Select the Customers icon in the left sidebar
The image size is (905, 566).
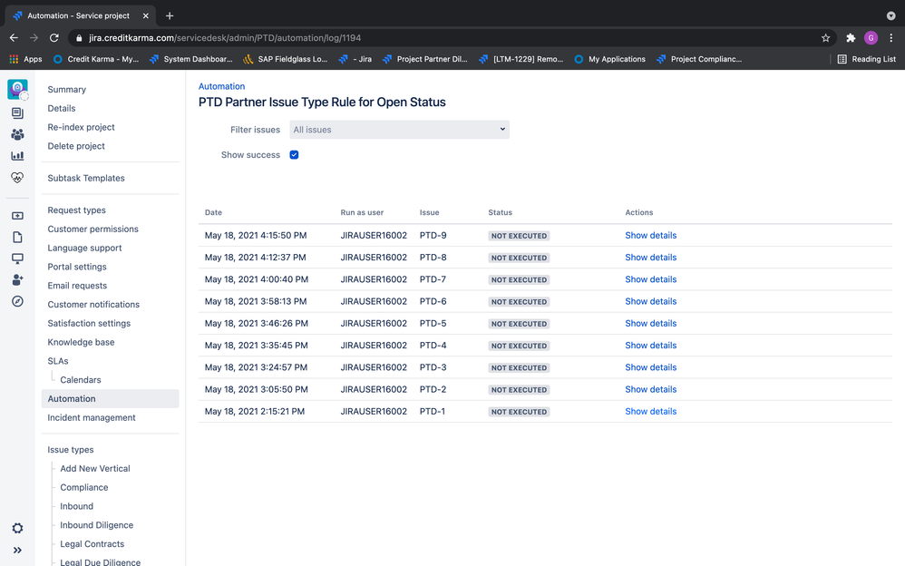tap(17, 134)
